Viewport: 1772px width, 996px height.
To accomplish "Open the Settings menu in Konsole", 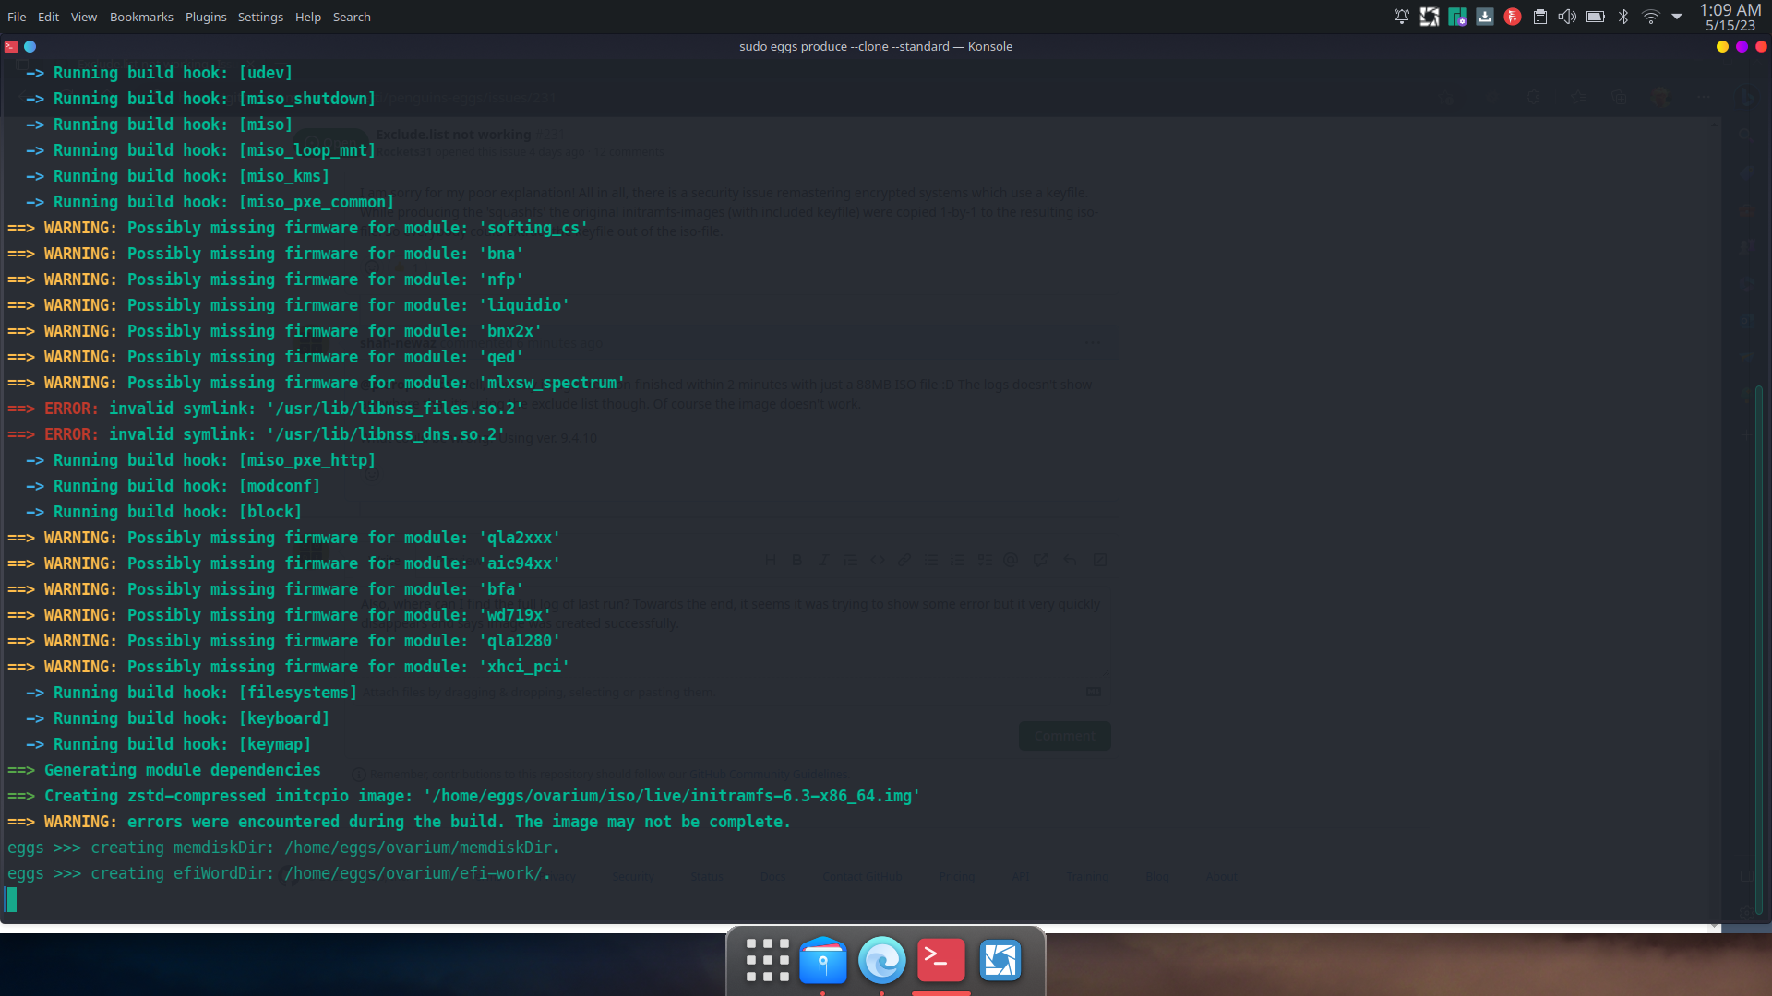I will click(260, 16).
